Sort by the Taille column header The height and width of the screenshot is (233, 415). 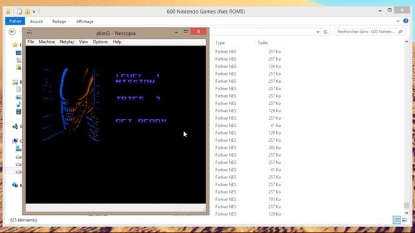[263, 43]
